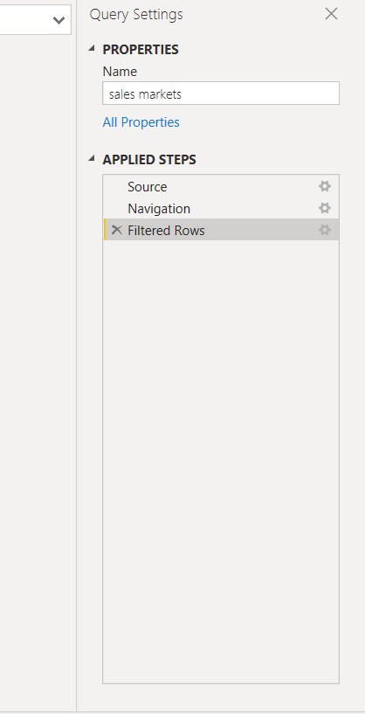
Task: Close the Query Settings pane
Action: (x=331, y=14)
